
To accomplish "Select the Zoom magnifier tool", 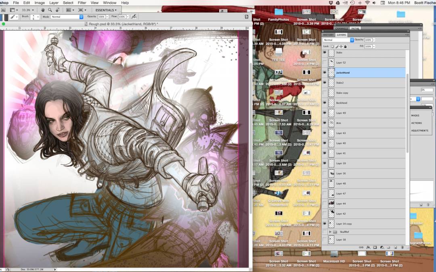I will pyautogui.click(x=50, y=10).
